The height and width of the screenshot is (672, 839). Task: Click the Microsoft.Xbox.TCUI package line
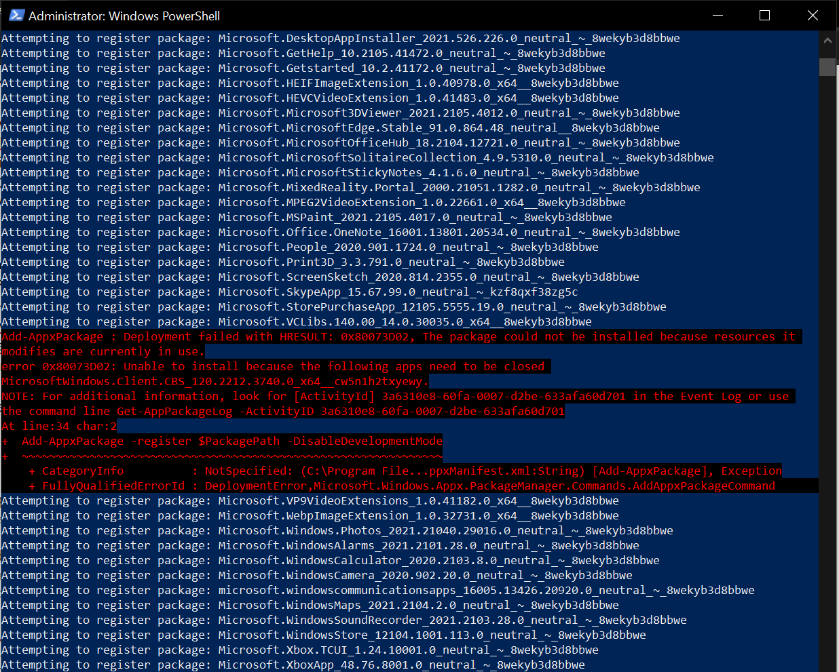pos(300,650)
